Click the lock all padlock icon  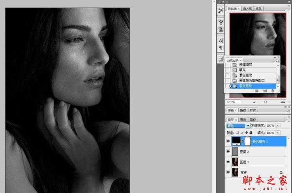251,132
